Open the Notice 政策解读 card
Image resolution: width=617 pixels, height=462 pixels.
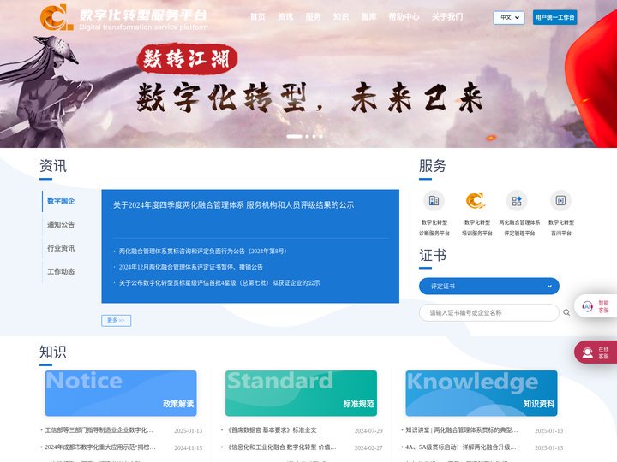pos(121,393)
